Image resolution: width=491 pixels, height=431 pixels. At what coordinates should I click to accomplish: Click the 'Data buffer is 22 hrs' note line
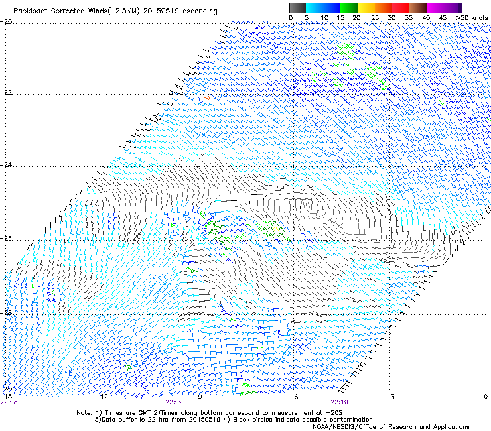point(234,420)
